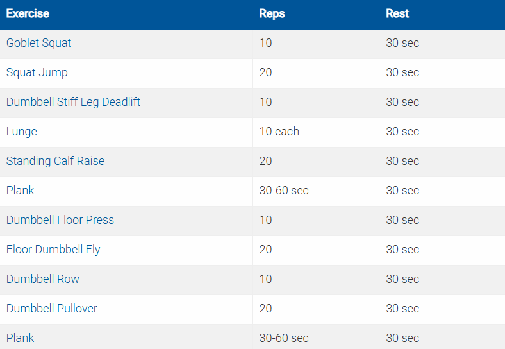Click the rest cell for Floor Dumbbell Fly
This screenshot has width=505, height=349.
tap(402, 250)
